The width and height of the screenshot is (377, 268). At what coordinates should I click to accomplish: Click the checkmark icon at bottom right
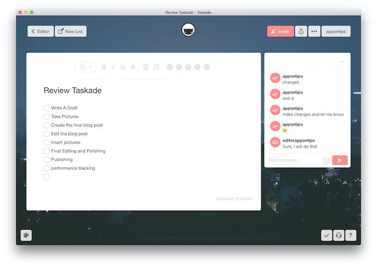point(326,235)
